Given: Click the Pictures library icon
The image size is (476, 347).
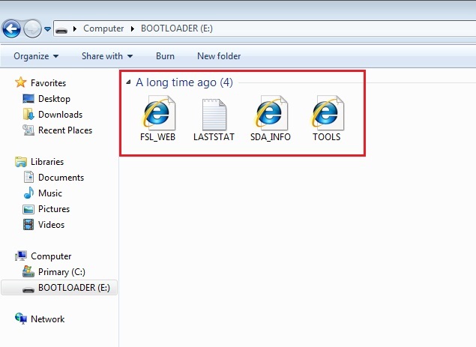Looking at the screenshot, I should click(28, 209).
